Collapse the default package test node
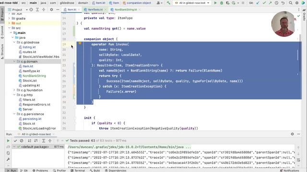 pyautogui.click(x=14, y=147)
